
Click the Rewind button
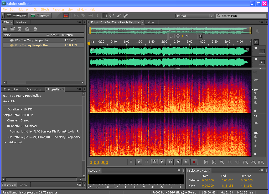[x=170, y=162]
